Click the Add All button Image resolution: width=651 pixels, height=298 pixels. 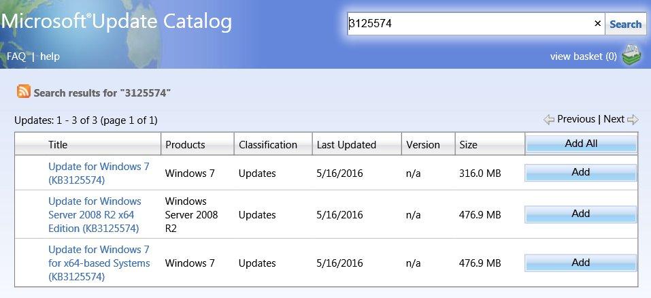click(x=581, y=144)
